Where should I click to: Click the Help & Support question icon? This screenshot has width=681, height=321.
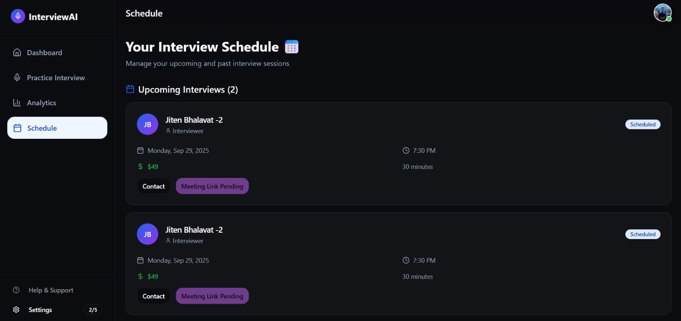pyautogui.click(x=16, y=290)
